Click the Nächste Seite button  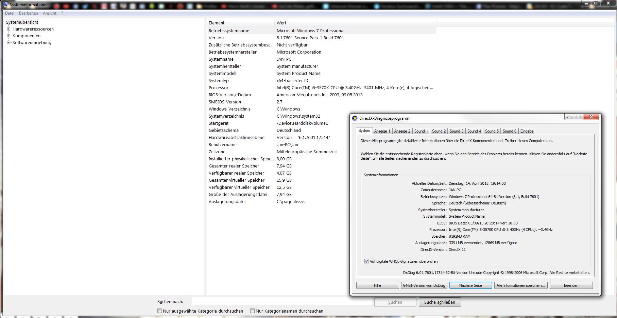click(x=470, y=285)
